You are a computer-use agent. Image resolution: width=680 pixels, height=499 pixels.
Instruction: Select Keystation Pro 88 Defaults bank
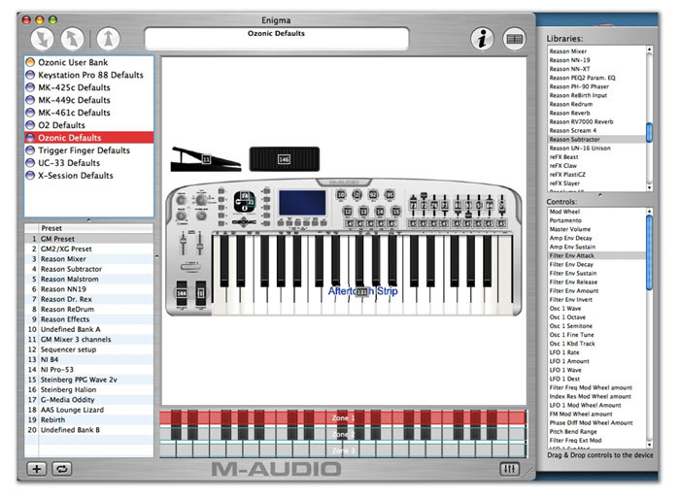[x=89, y=75]
